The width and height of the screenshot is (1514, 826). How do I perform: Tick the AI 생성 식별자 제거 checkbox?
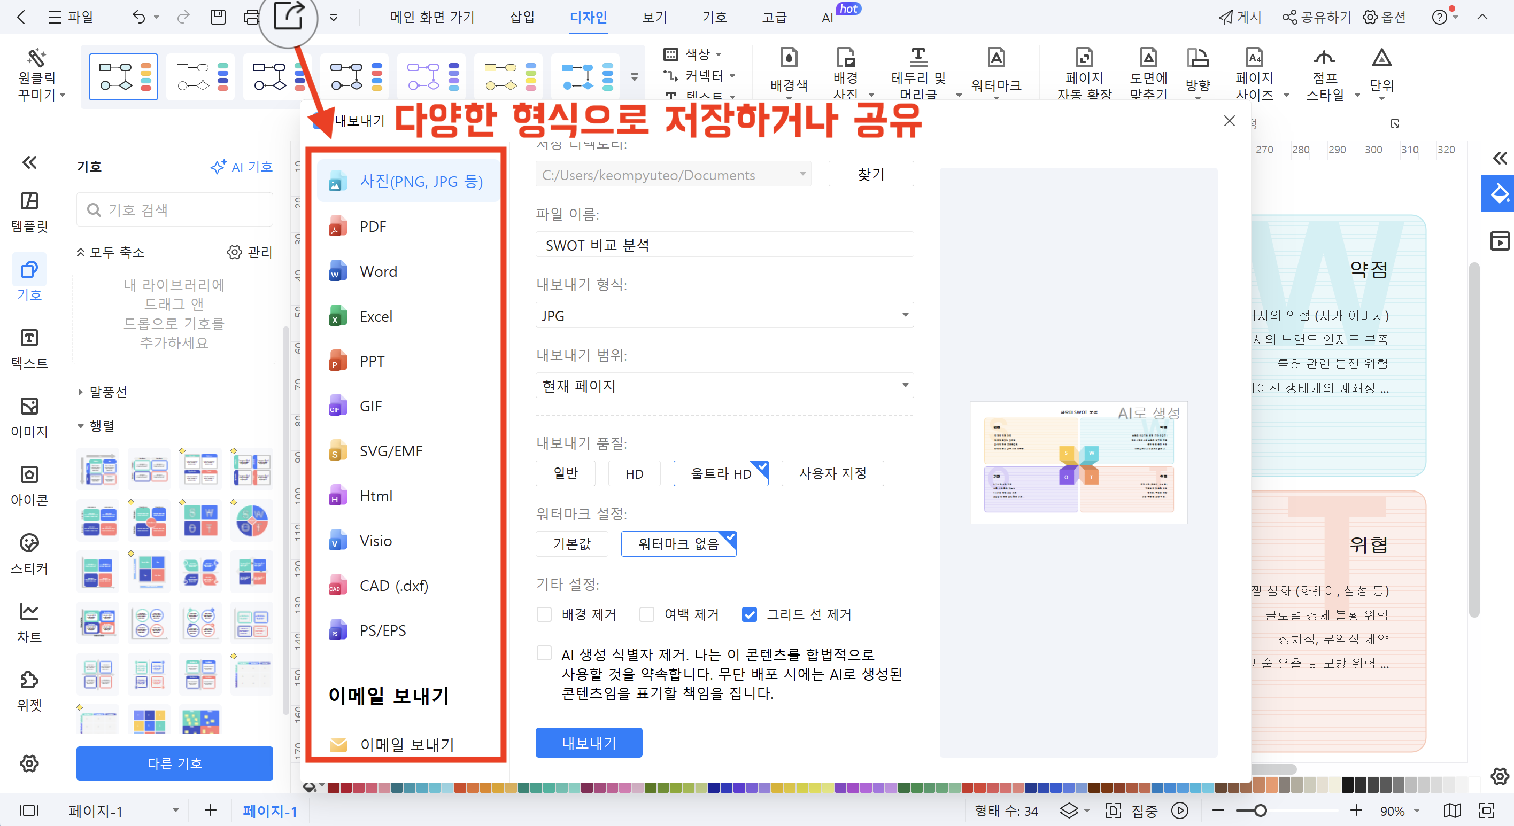click(544, 653)
